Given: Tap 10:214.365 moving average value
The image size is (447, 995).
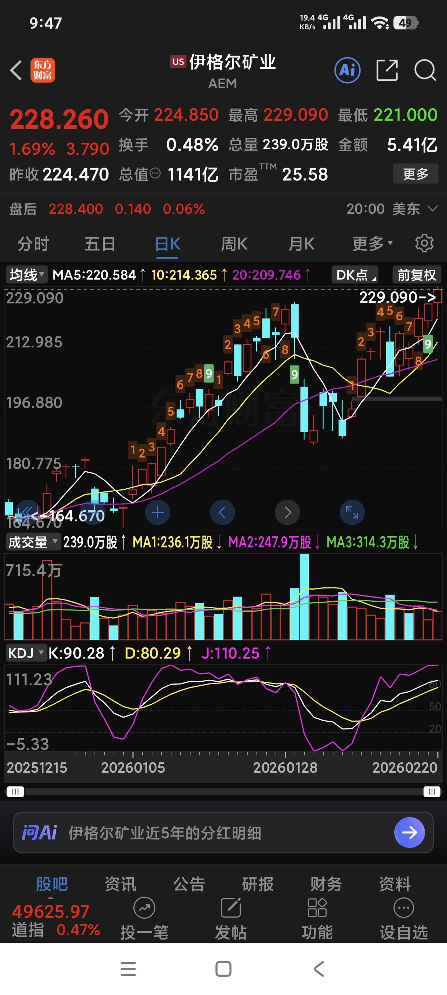Looking at the screenshot, I should pyautogui.click(x=184, y=275).
